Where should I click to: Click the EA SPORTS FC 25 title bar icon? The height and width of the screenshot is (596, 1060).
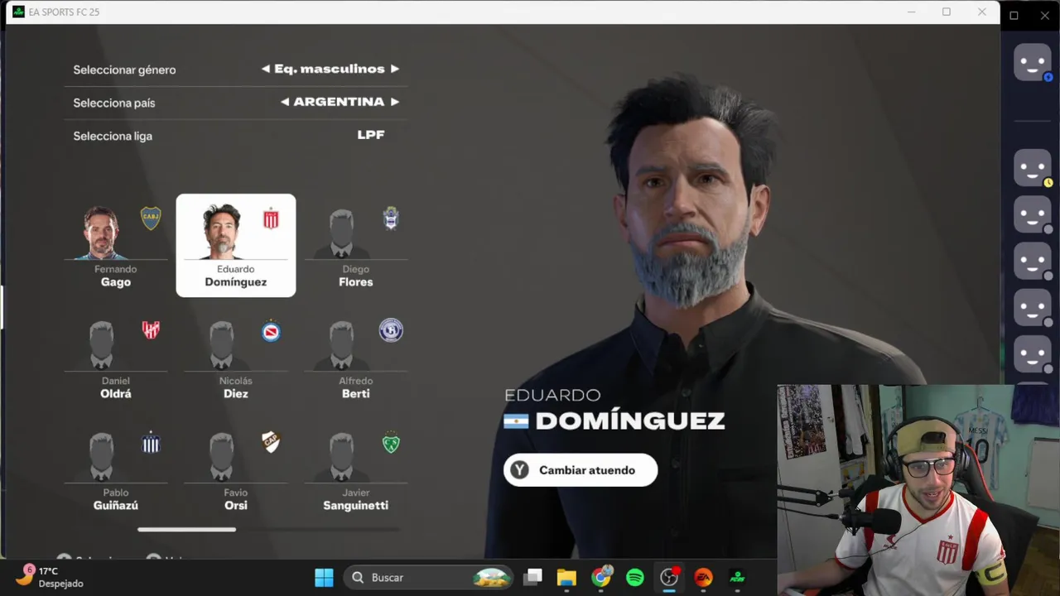click(x=18, y=12)
